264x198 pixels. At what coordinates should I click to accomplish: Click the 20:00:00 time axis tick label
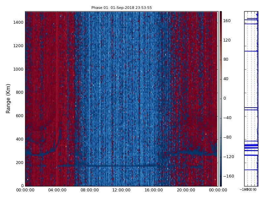click(x=185, y=190)
